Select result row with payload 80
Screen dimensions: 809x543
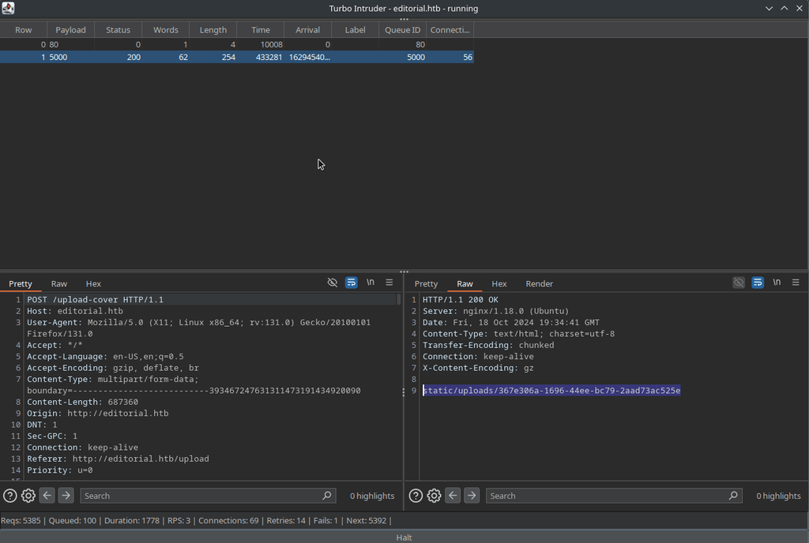[x=71, y=45]
